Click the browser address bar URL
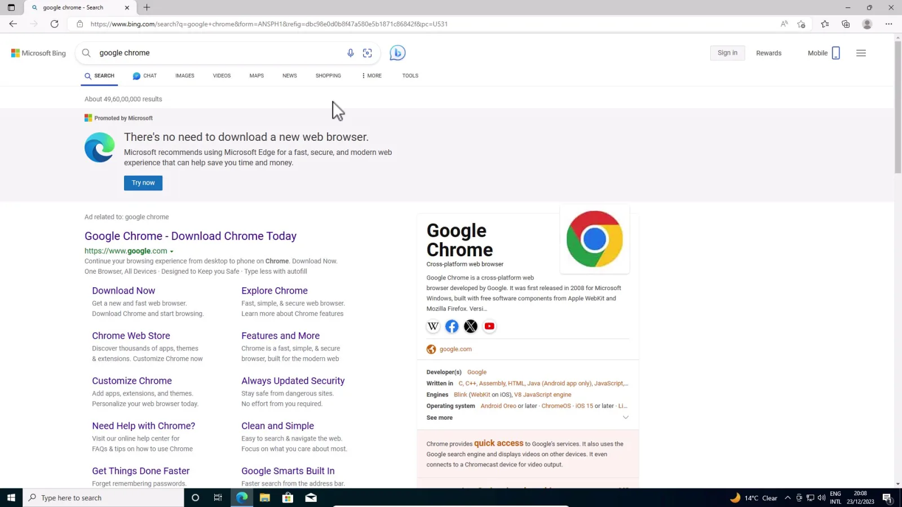 pyautogui.click(x=269, y=24)
